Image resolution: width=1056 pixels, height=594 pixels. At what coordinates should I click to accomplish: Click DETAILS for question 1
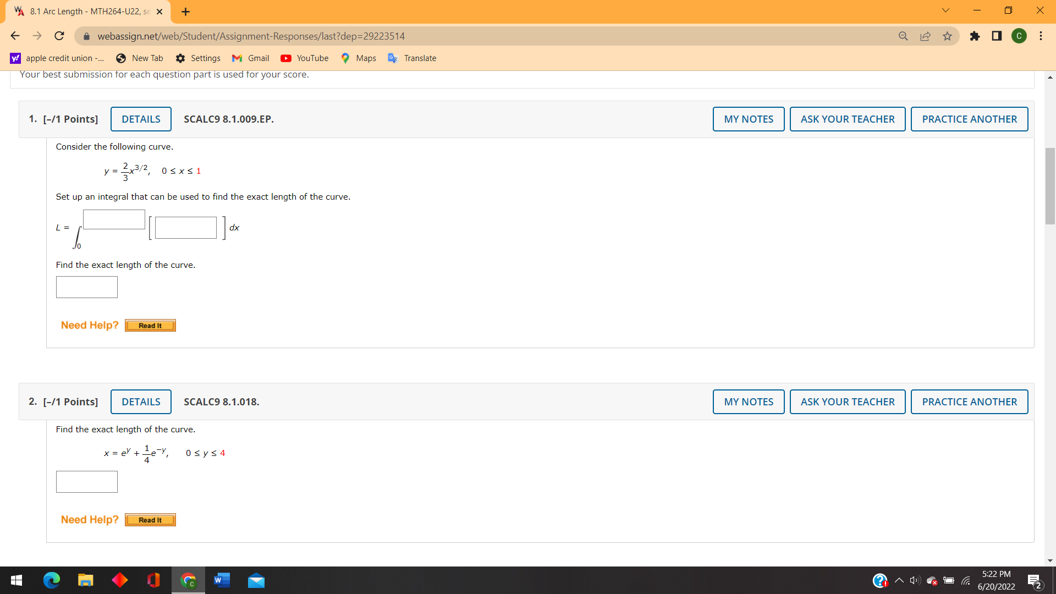[140, 119]
